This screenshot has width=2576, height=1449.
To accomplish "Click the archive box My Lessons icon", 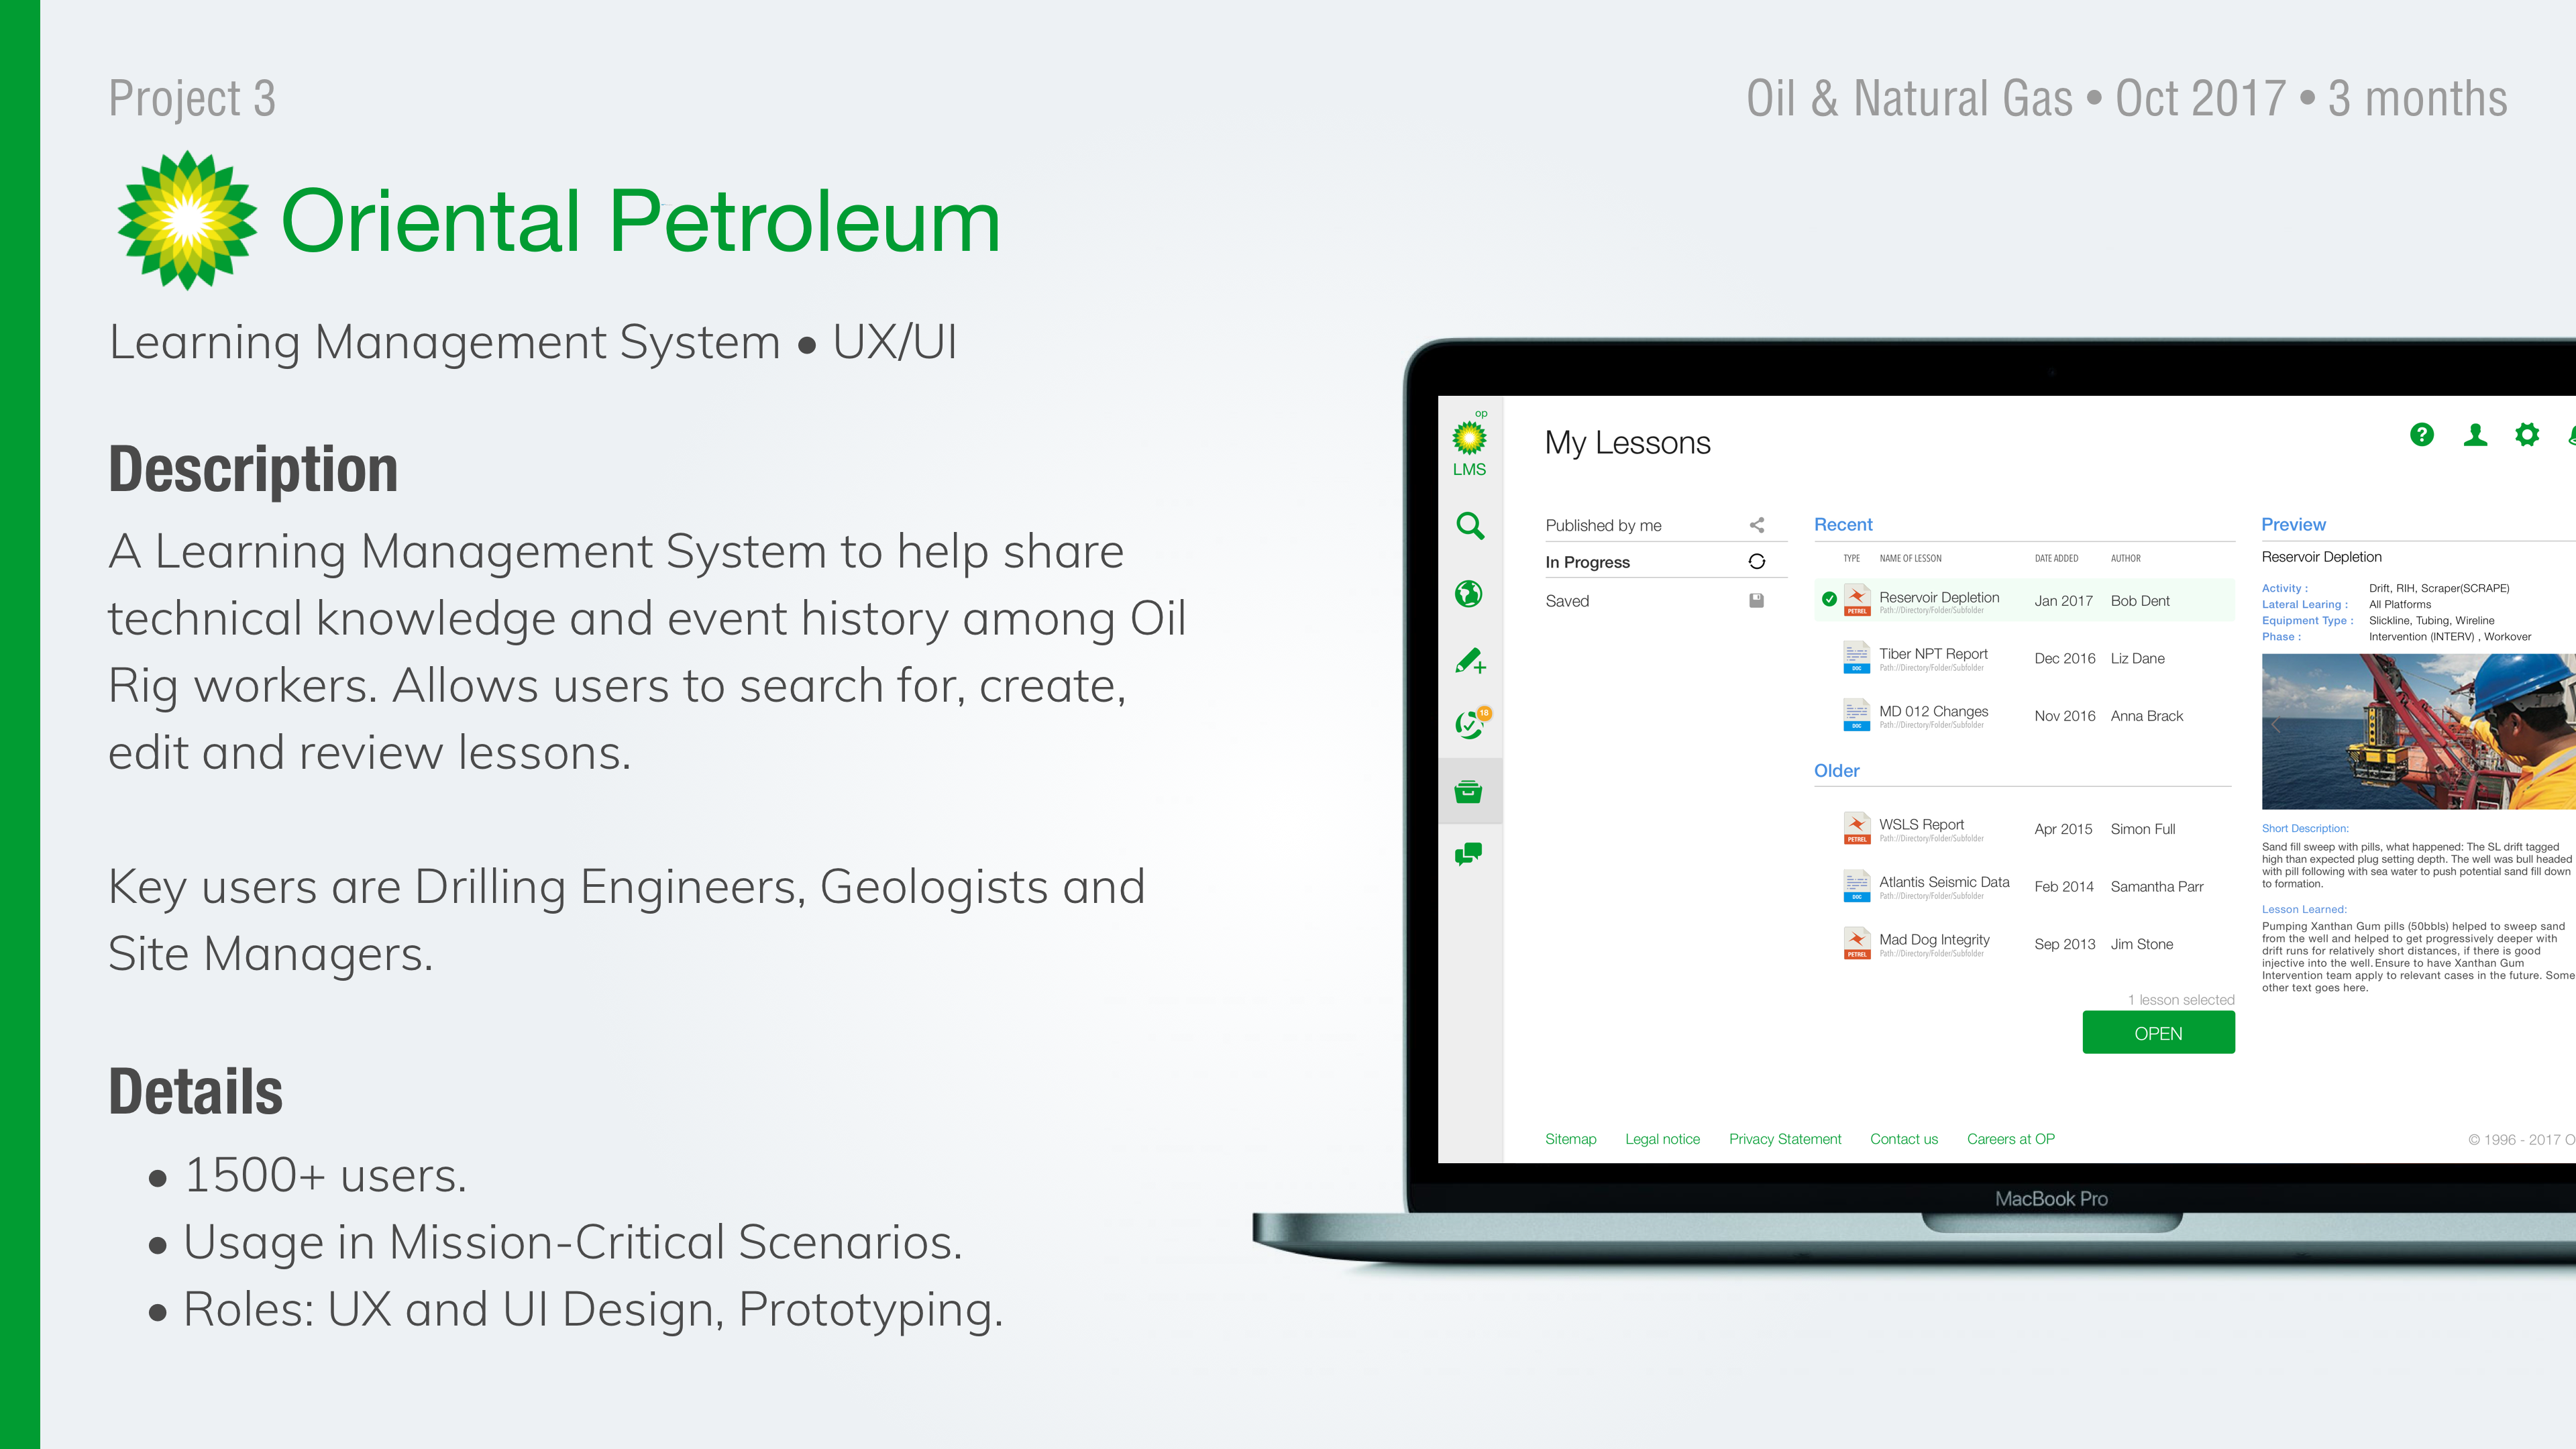I will point(1468,792).
